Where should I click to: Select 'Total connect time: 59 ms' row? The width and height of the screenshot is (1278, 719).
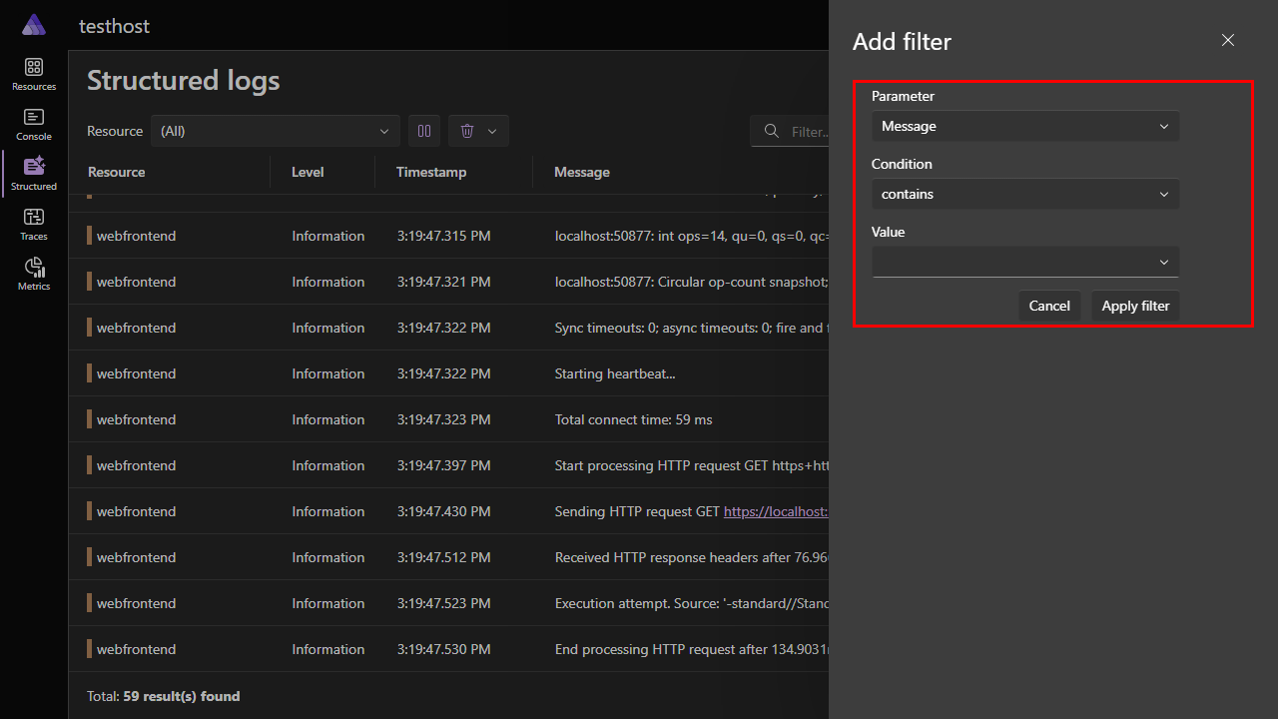coord(448,419)
